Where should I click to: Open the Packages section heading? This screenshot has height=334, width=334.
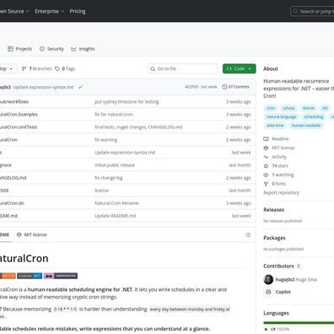(x=274, y=238)
